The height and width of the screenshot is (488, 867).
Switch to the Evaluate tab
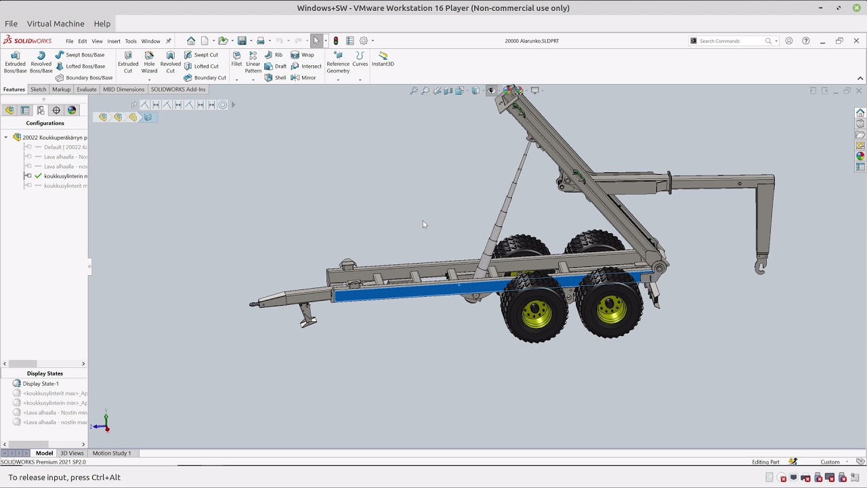[x=87, y=89]
